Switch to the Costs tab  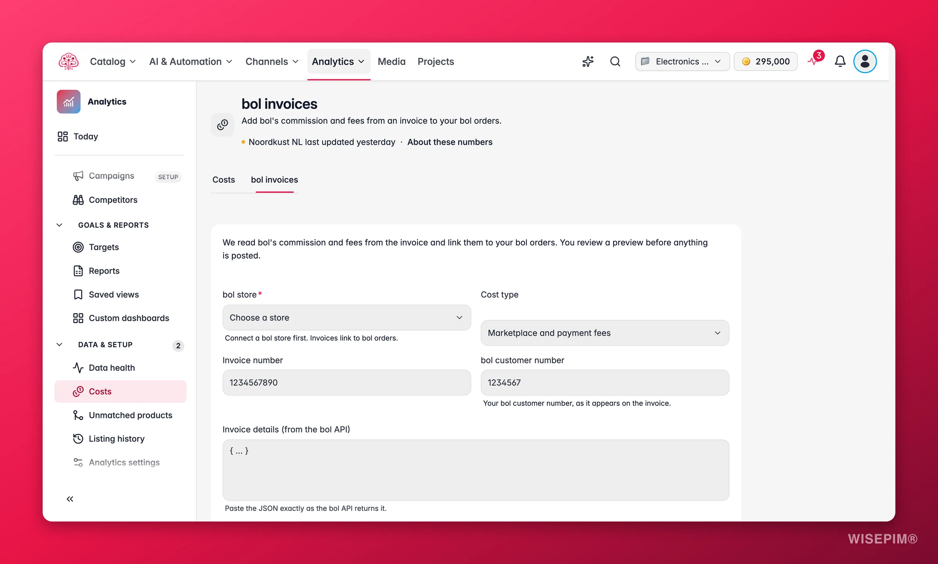224,180
